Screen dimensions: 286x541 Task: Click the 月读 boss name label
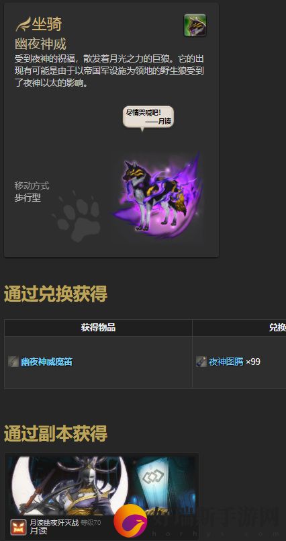(38, 531)
